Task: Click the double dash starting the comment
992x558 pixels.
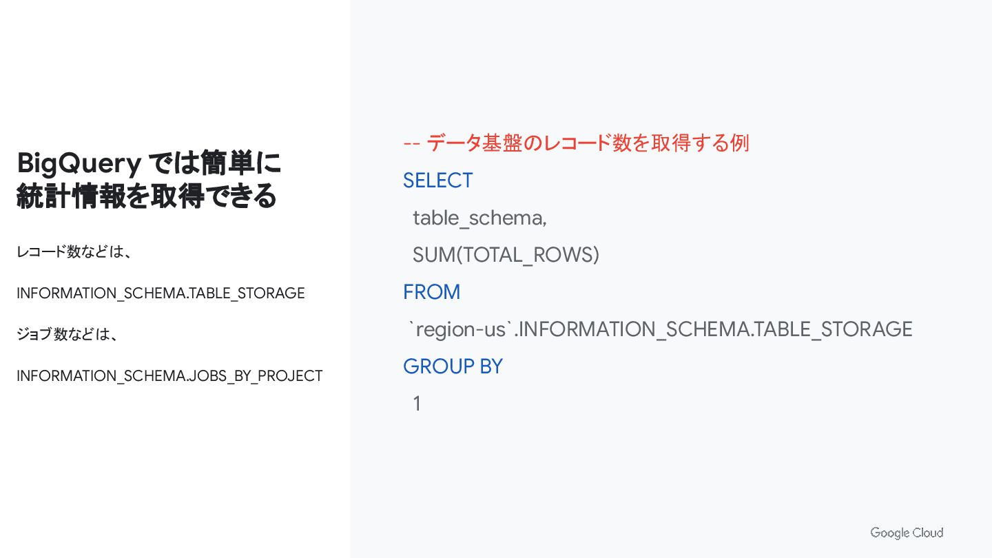Action: (x=412, y=144)
